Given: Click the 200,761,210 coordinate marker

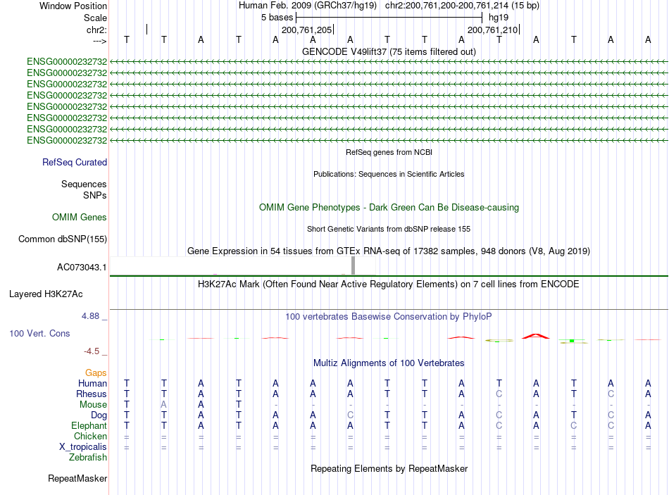Looking at the screenshot, I should [492, 30].
